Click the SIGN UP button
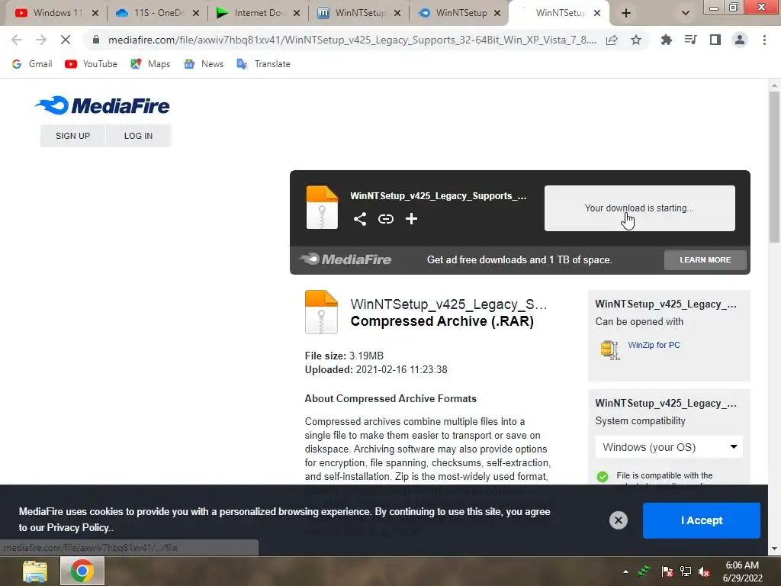The height and width of the screenshot is (586, 781). pos(72,136)
